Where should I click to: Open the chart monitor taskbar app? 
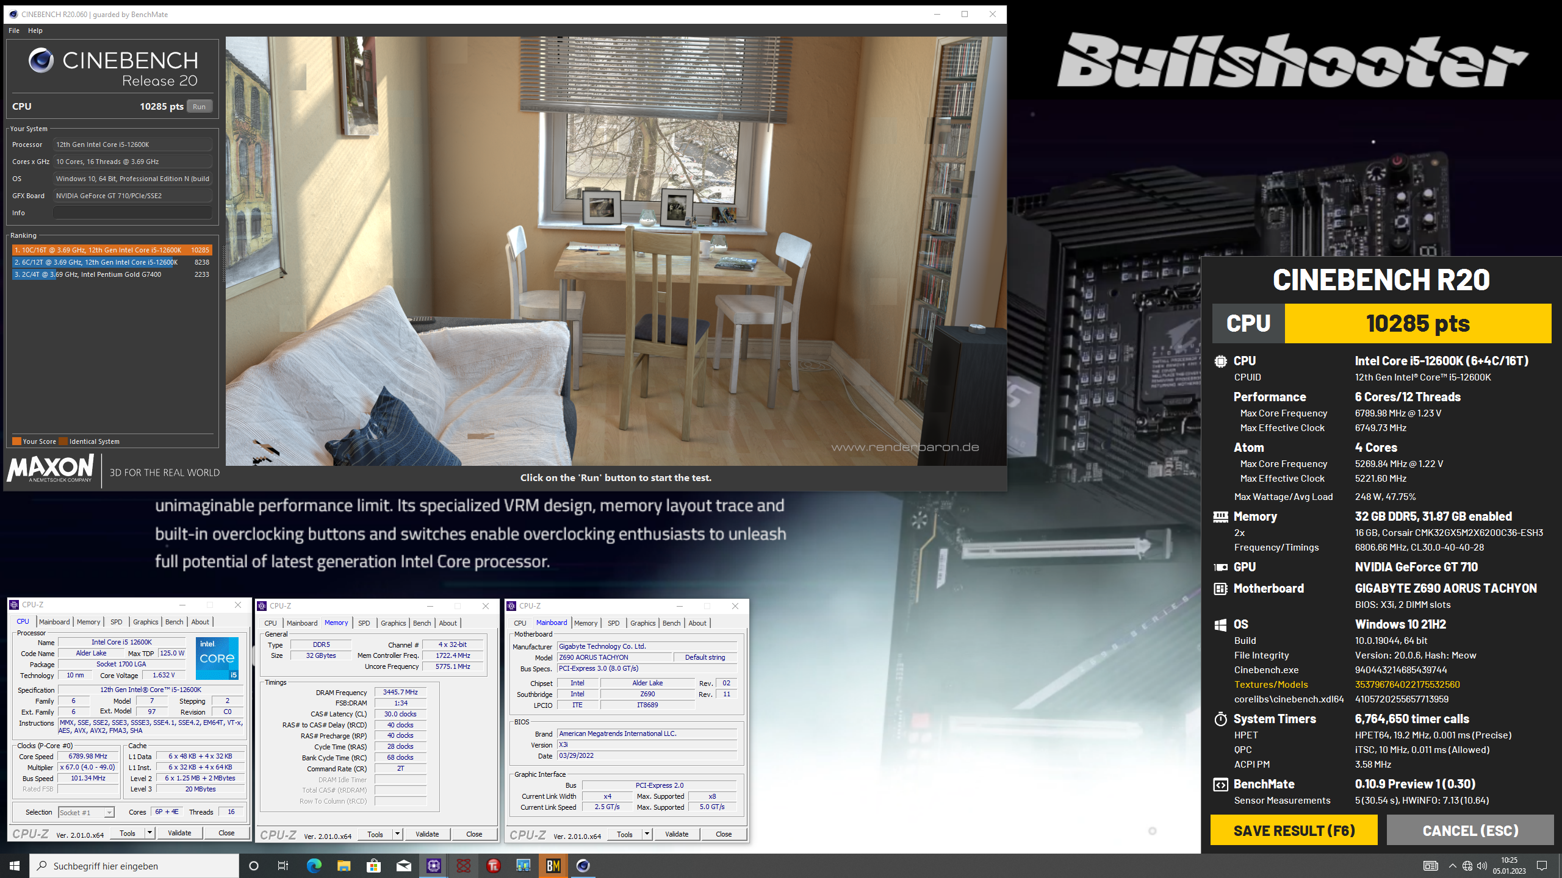[523, 866]
